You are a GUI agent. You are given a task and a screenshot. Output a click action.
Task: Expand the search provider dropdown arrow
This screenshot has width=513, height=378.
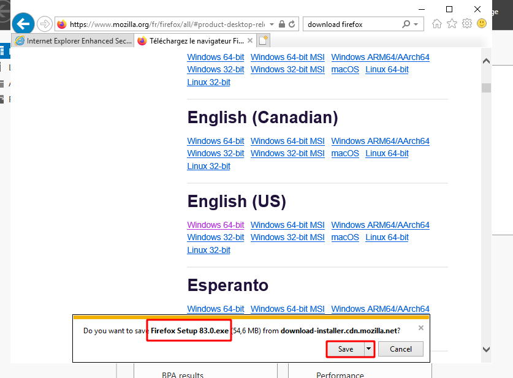pos(416,24)
